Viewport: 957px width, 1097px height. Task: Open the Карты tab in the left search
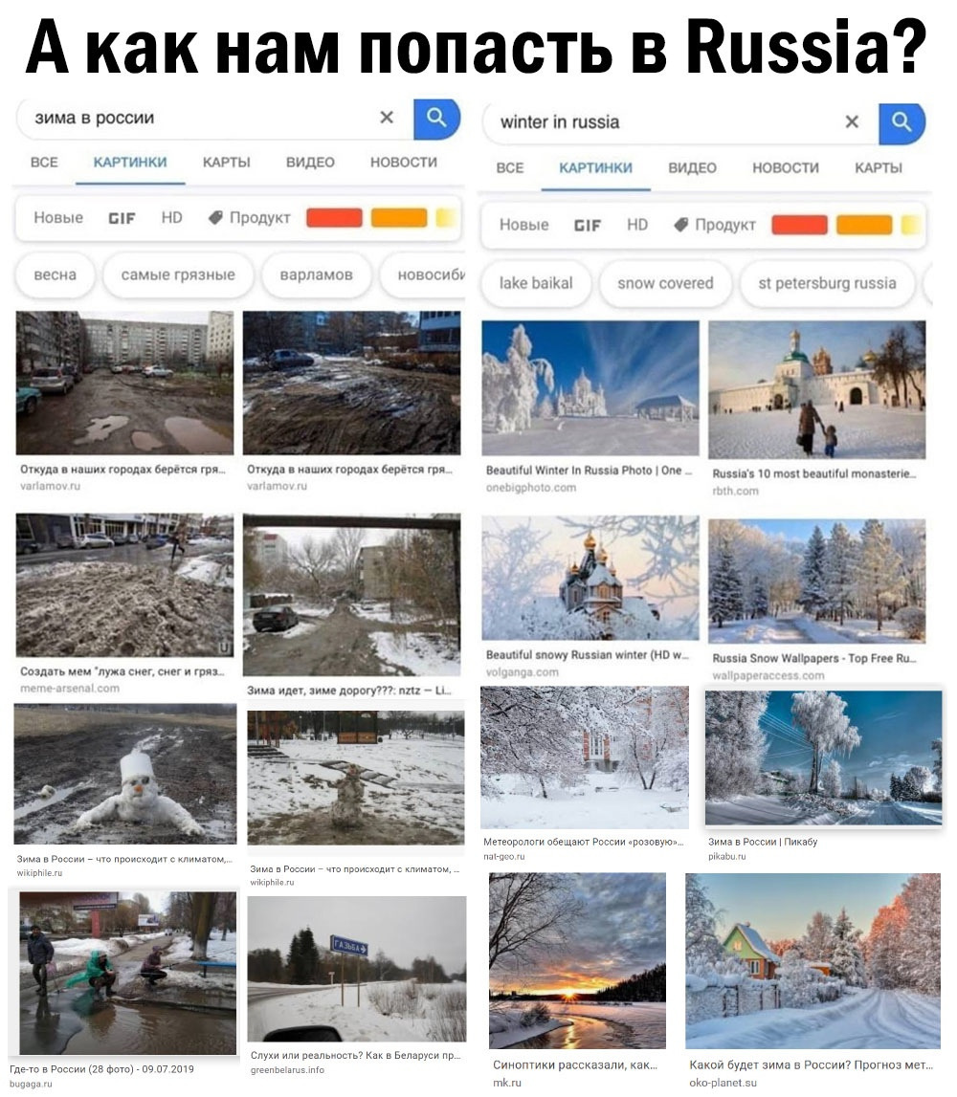point(226,163)
